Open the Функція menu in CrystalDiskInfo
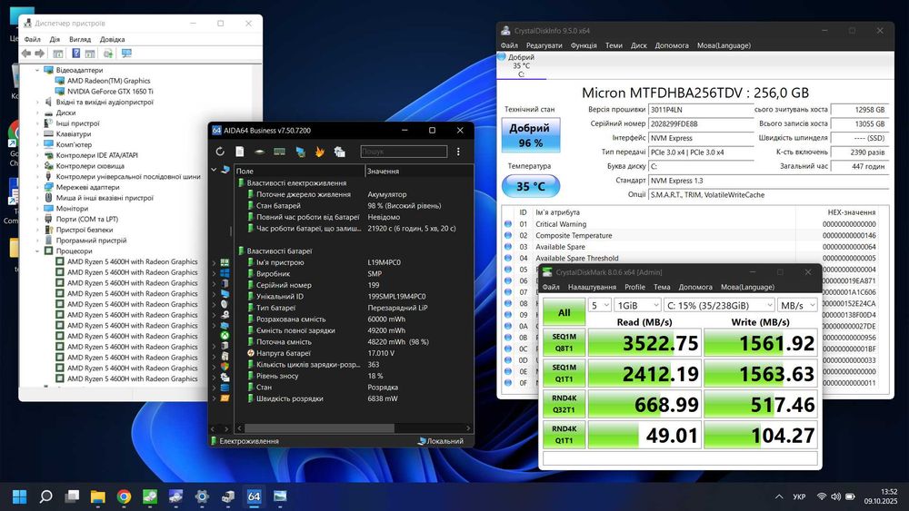The width and height of the screenshot is (909, 511). (584, 45)
